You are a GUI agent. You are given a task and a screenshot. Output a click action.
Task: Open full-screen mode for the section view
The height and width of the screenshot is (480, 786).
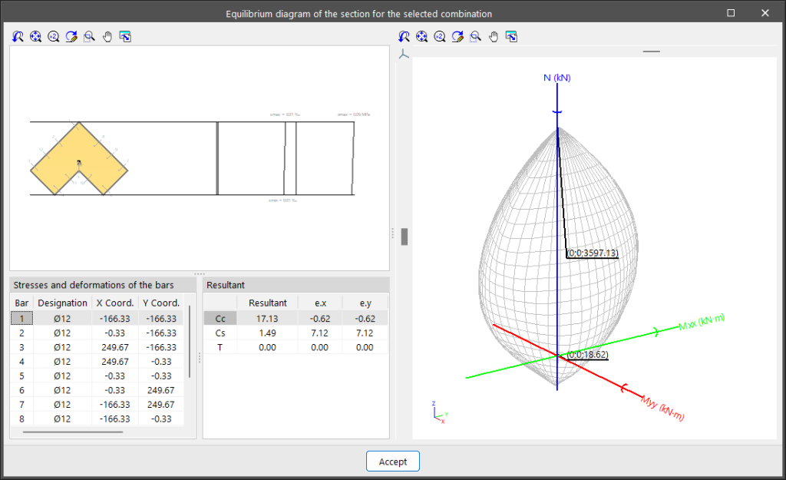[x=125, y=36]
